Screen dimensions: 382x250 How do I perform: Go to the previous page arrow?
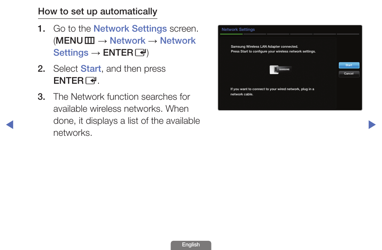(x=10, y=125)
